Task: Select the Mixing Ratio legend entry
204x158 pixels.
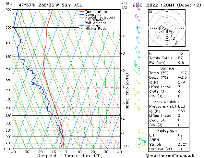Action: coord(96,28)
